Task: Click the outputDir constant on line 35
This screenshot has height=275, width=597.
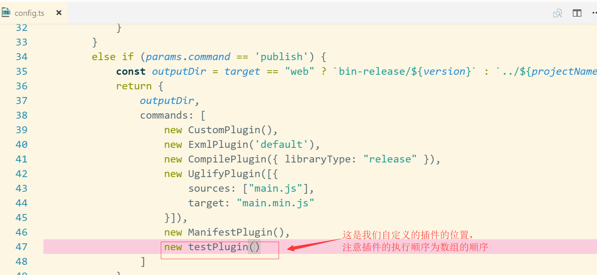Action: click(x=179, y=71)
